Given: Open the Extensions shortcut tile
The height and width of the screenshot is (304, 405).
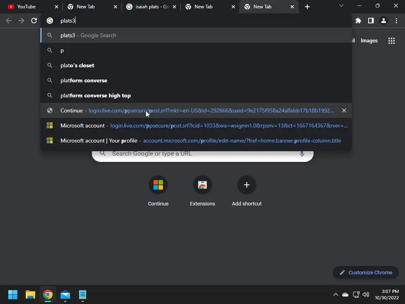Looking at the screenshot, I should tap(202, 191).
